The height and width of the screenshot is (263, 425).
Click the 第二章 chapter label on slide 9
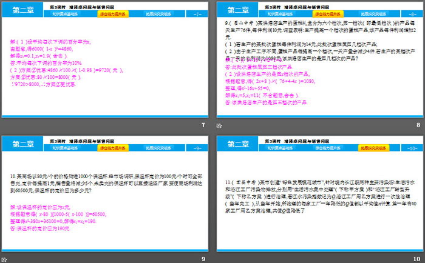click(21, 143)
